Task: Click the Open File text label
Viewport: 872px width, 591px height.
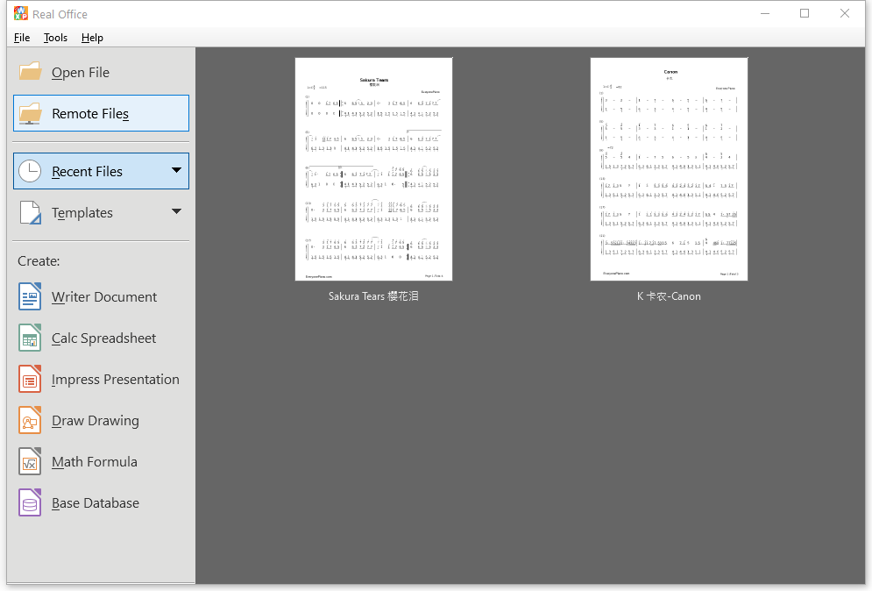Action: coord(81,73)
